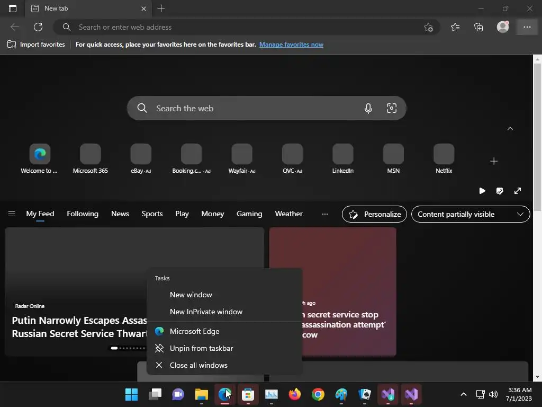The width and height of the screenshot is (542, 407).
Task: Choose New window from jump list
Action: coord(224,295)
